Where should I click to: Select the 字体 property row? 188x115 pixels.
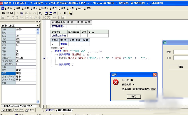coord(19,83)
